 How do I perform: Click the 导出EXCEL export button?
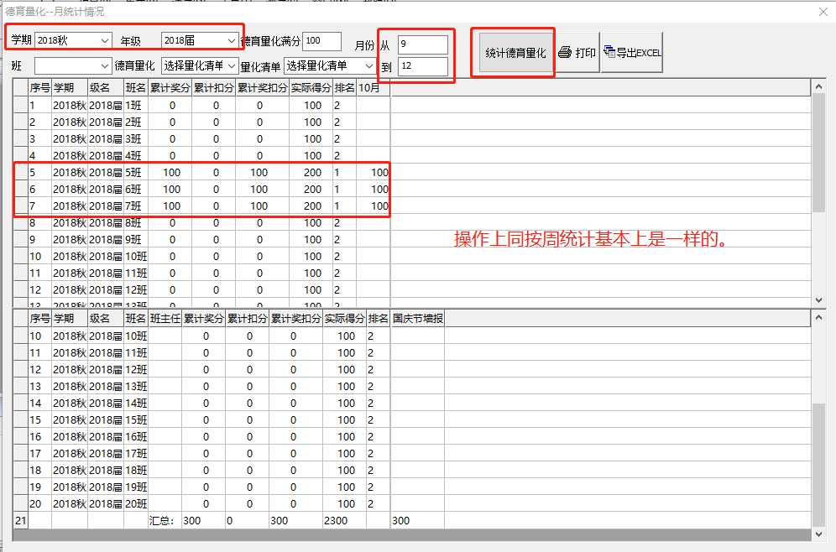632,53
